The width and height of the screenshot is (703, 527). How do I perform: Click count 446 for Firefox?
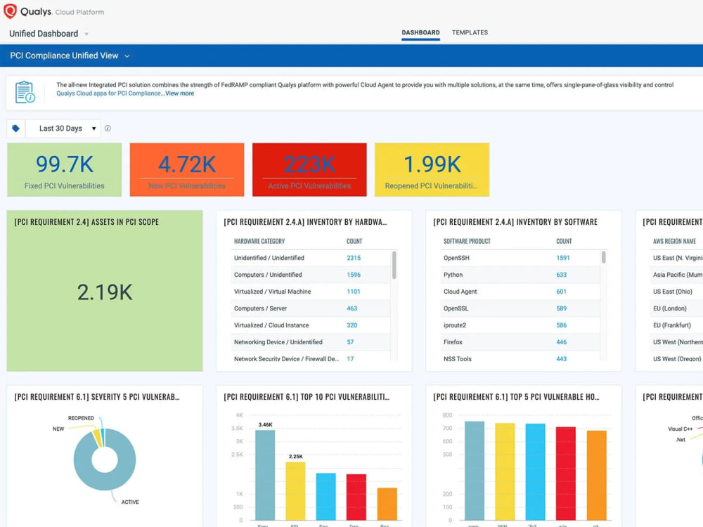tap(561, 342)
